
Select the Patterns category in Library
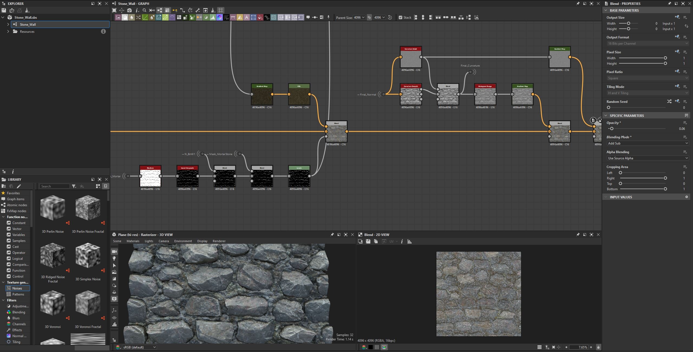18,294
